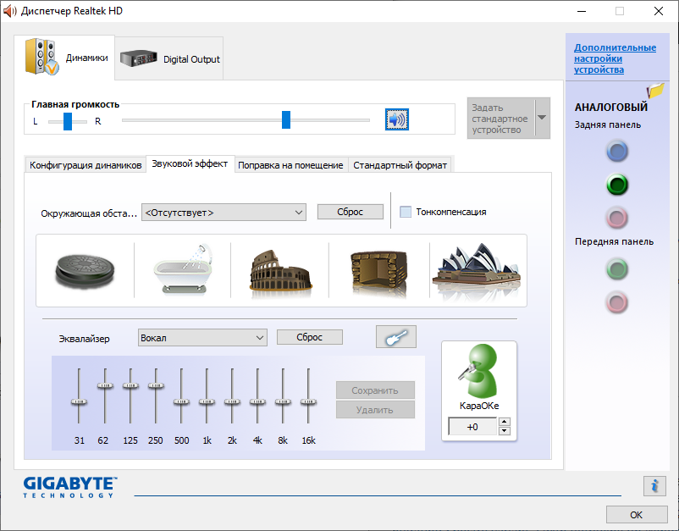Select the Colosseum arena environment icon
Screen dimensions: 679x531
point(280,274)
